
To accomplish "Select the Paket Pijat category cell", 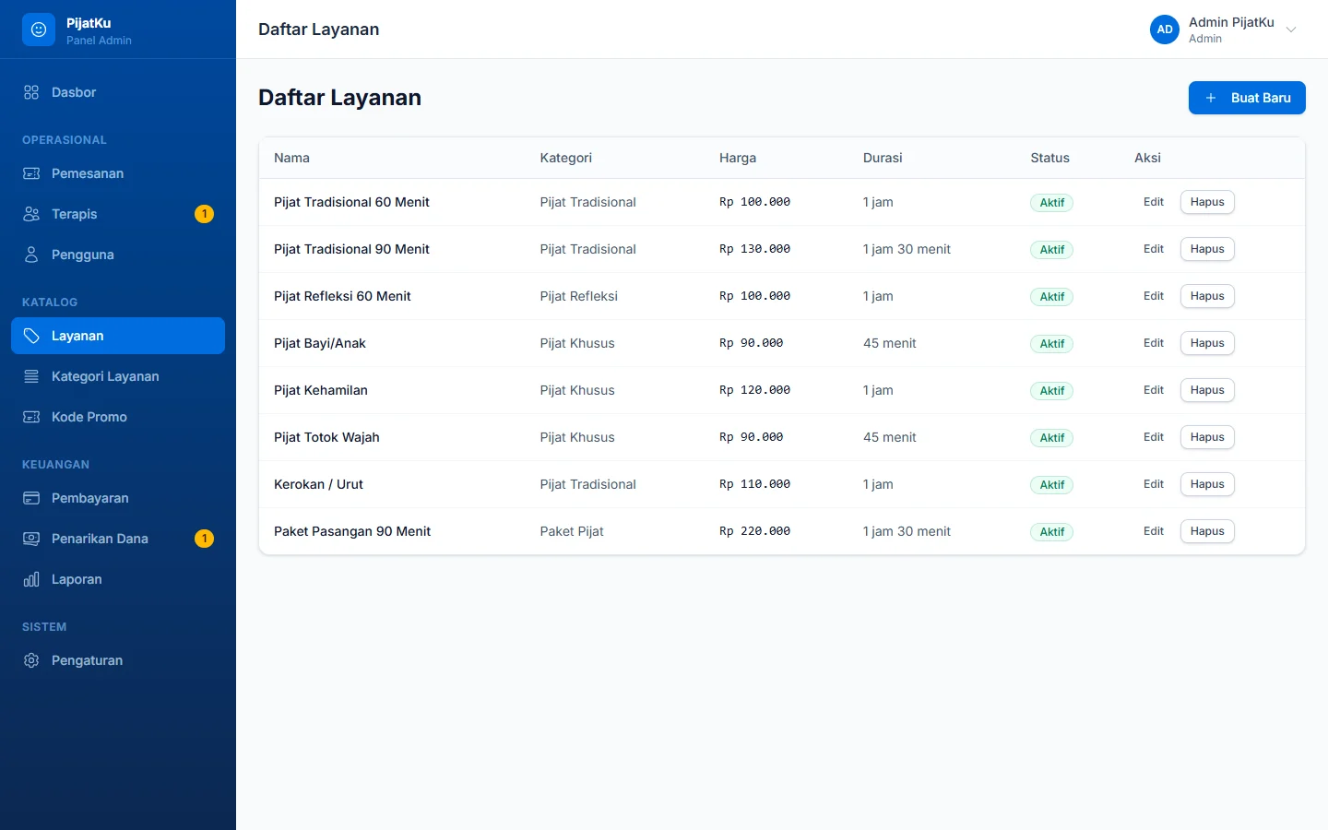I will click(x=572, y=531).
